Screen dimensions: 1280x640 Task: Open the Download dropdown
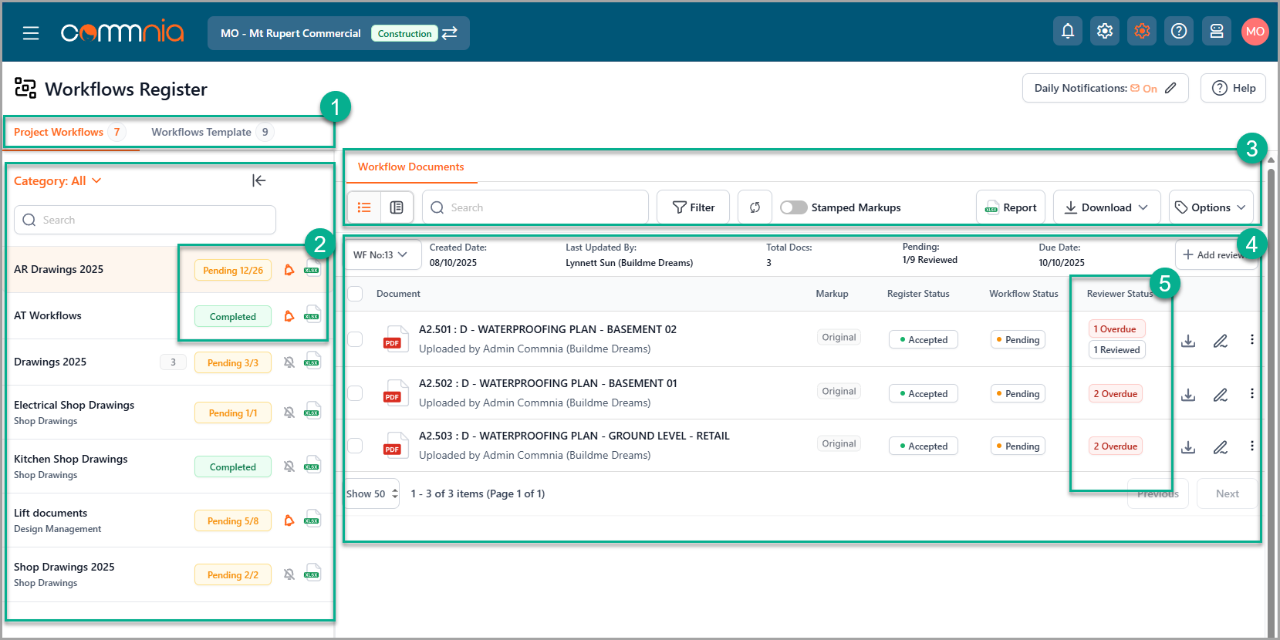tap(1106, 207)
